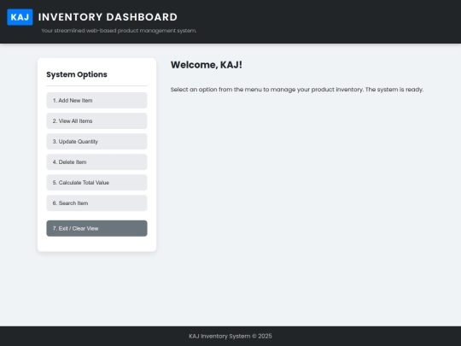Click the KAJ Inventory System © 2025 footer text

[230, 336]
